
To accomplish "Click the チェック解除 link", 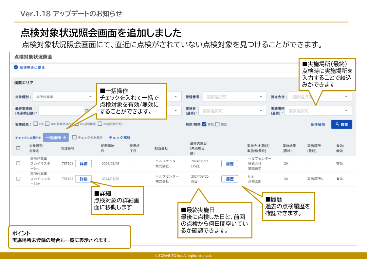I will point(120,138).
